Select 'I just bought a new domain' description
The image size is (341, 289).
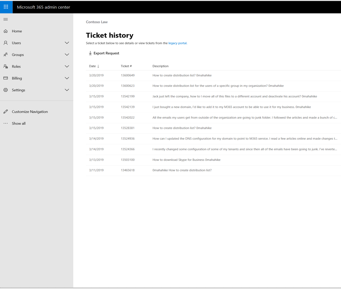point(232,107)
